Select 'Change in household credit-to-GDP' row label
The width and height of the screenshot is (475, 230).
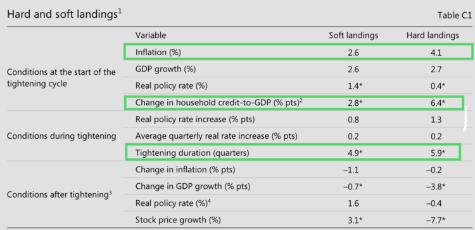[219, 103]
